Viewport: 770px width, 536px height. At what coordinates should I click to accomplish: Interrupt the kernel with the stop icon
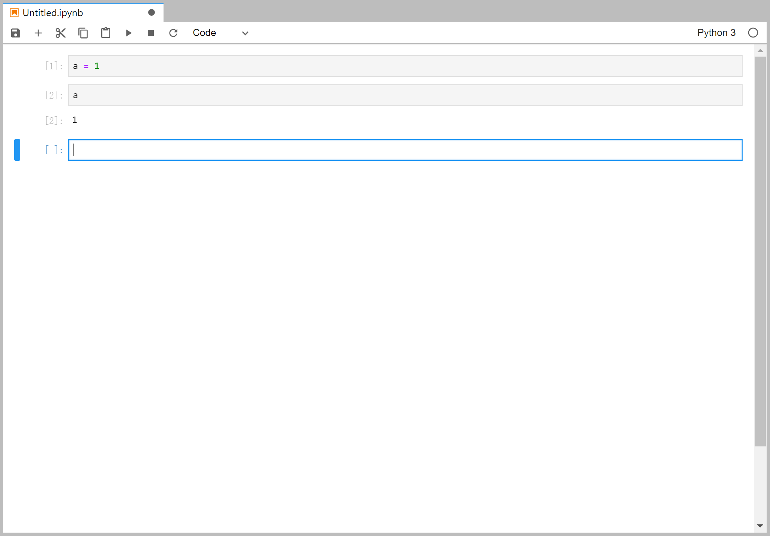pyautogui.click(x=151, y=33)
